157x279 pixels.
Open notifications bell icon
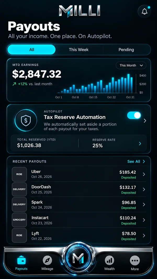pos(144,12)
